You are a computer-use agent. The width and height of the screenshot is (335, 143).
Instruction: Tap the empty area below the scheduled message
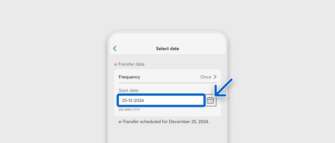coord(167,134)
